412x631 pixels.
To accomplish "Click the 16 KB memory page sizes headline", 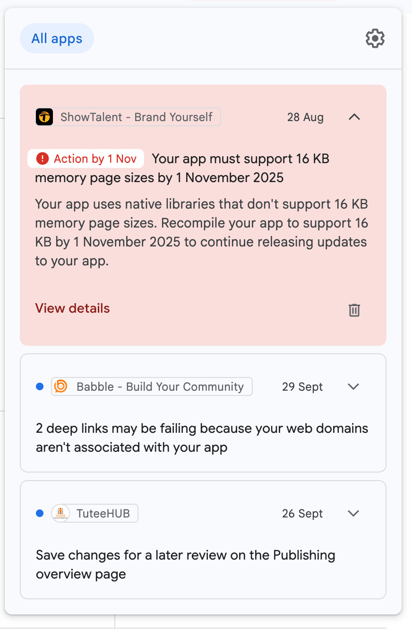I will point(240,159).
